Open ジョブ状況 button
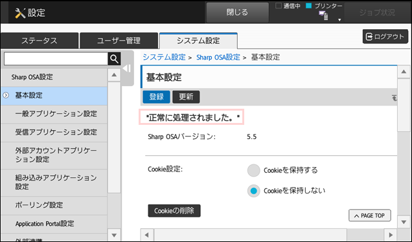This screenshot has height=242, width=412. pos(377,12)
